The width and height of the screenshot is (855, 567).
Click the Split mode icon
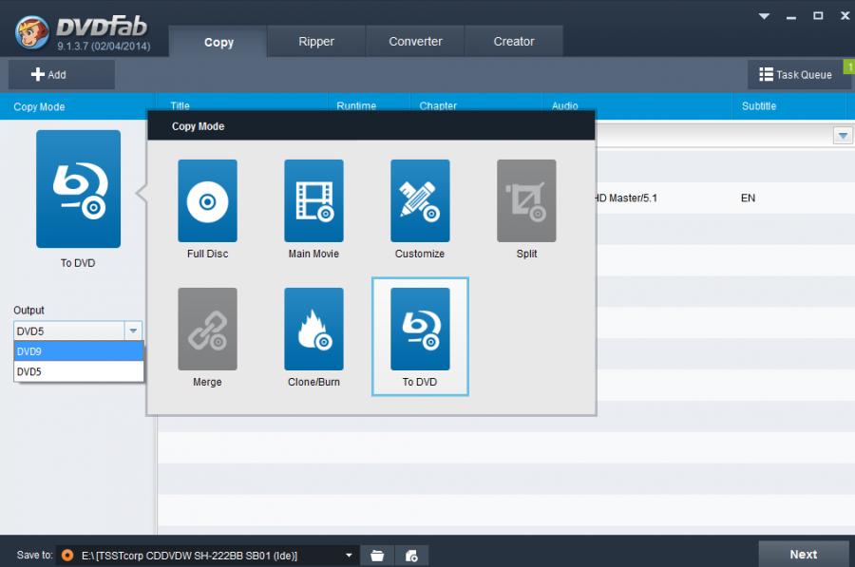pos(526,200)
